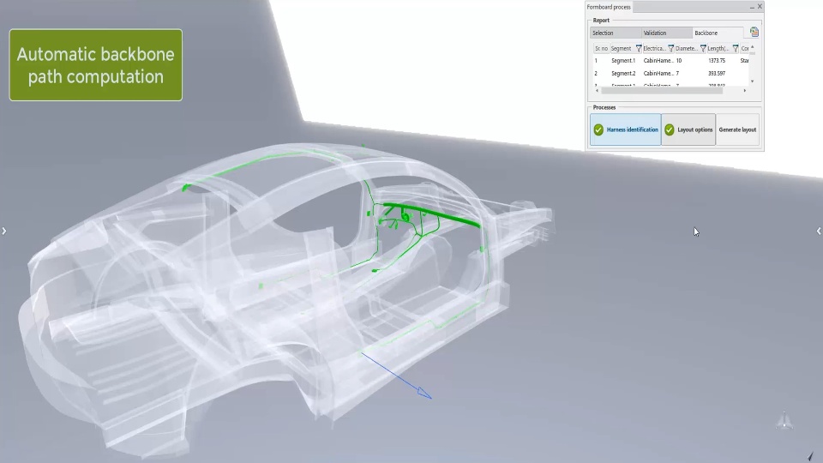The image size is (823, 463).
Task: Click the horizontal scrollbar left arrow
Action: (x=597, y=91)
